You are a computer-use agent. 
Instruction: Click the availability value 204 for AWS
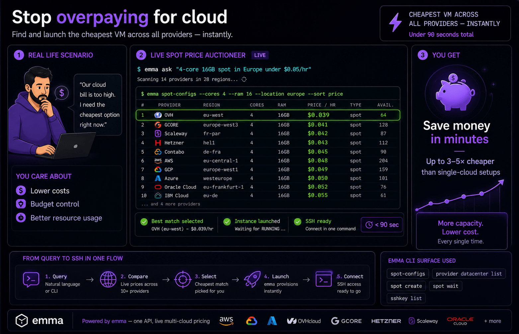pos(384,161)
